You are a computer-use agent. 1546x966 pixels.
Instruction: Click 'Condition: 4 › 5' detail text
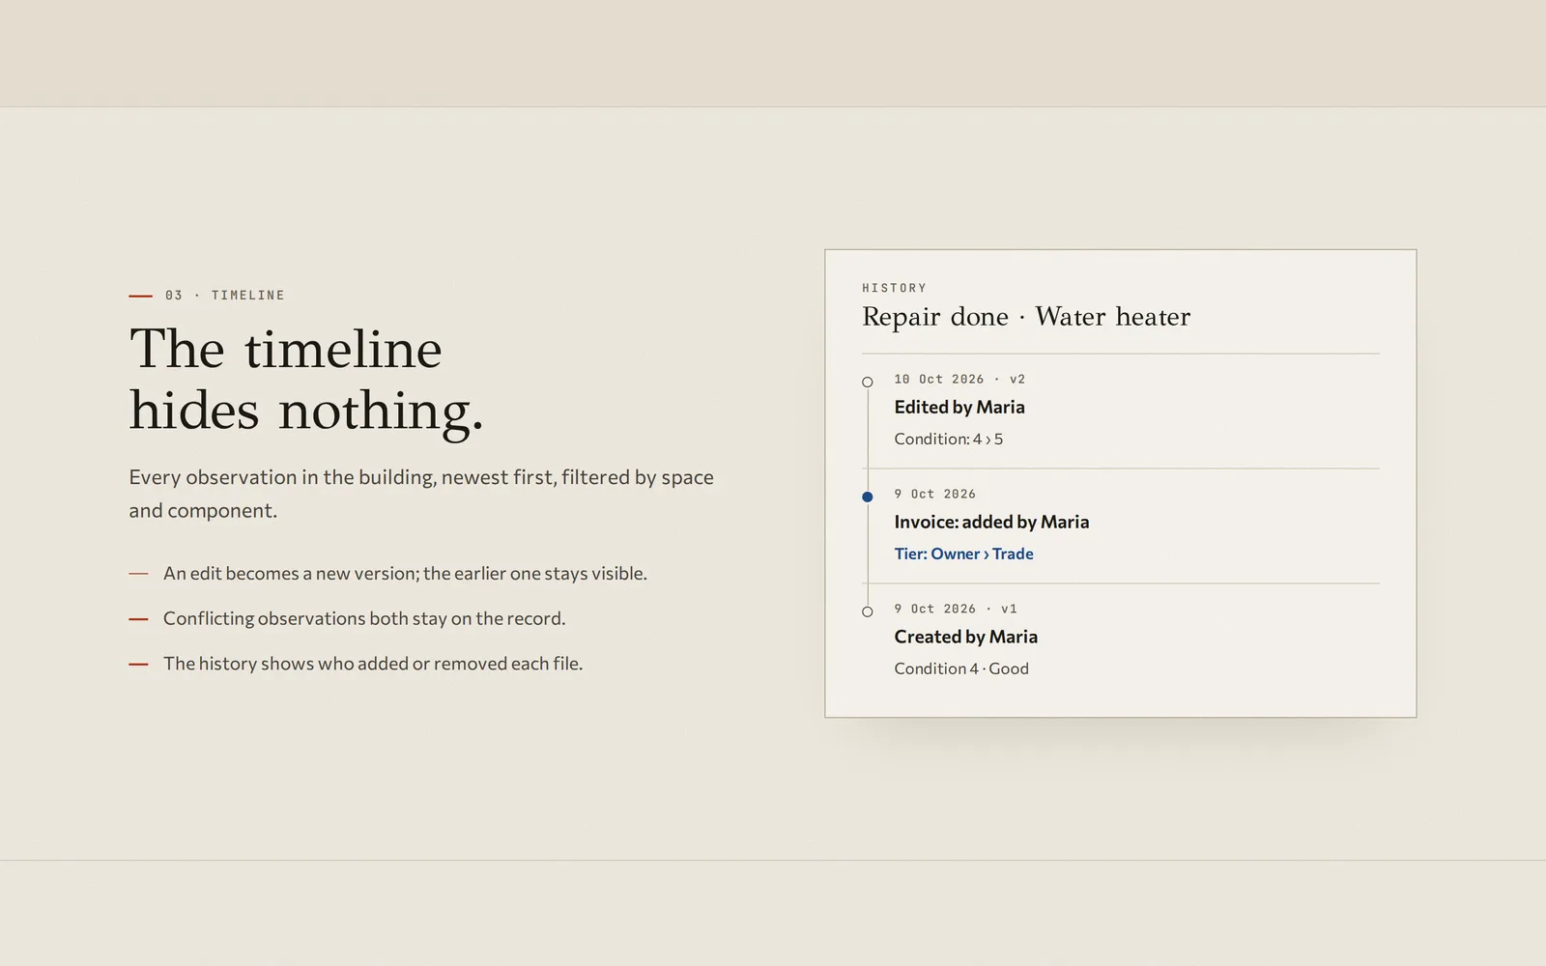click(x=948, y=439)
